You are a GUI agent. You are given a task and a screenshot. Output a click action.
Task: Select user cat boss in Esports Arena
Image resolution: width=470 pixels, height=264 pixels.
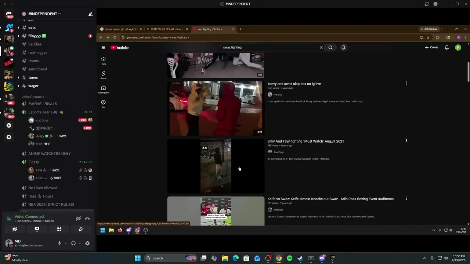pos(42,120)
